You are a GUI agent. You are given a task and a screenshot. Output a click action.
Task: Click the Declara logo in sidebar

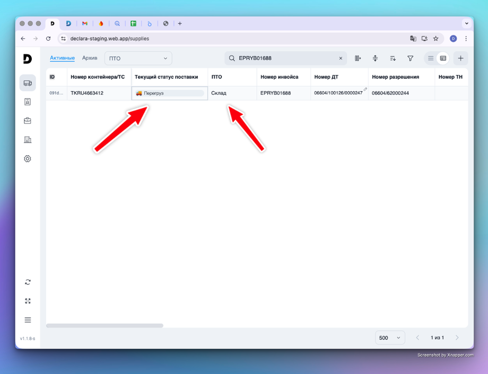coord(28,58)
